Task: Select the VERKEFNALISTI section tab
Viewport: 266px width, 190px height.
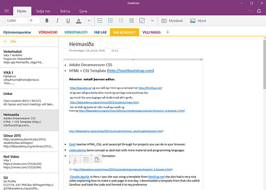Action: (x=76, y=32)
